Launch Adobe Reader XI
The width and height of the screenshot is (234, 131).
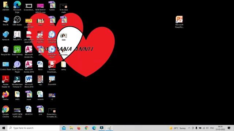(6, 82)
